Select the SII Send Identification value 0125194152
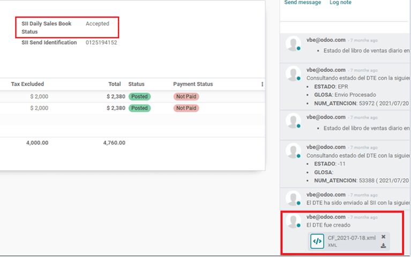Screen dimensions: 411x257 [101, 42]
